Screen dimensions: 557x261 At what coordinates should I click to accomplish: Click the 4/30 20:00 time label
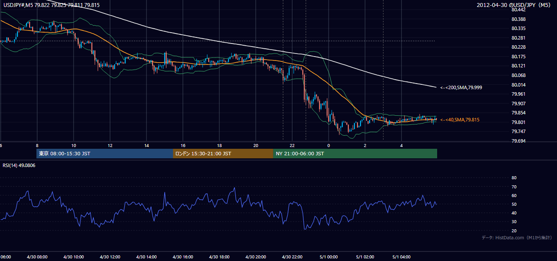coord(256,257)
